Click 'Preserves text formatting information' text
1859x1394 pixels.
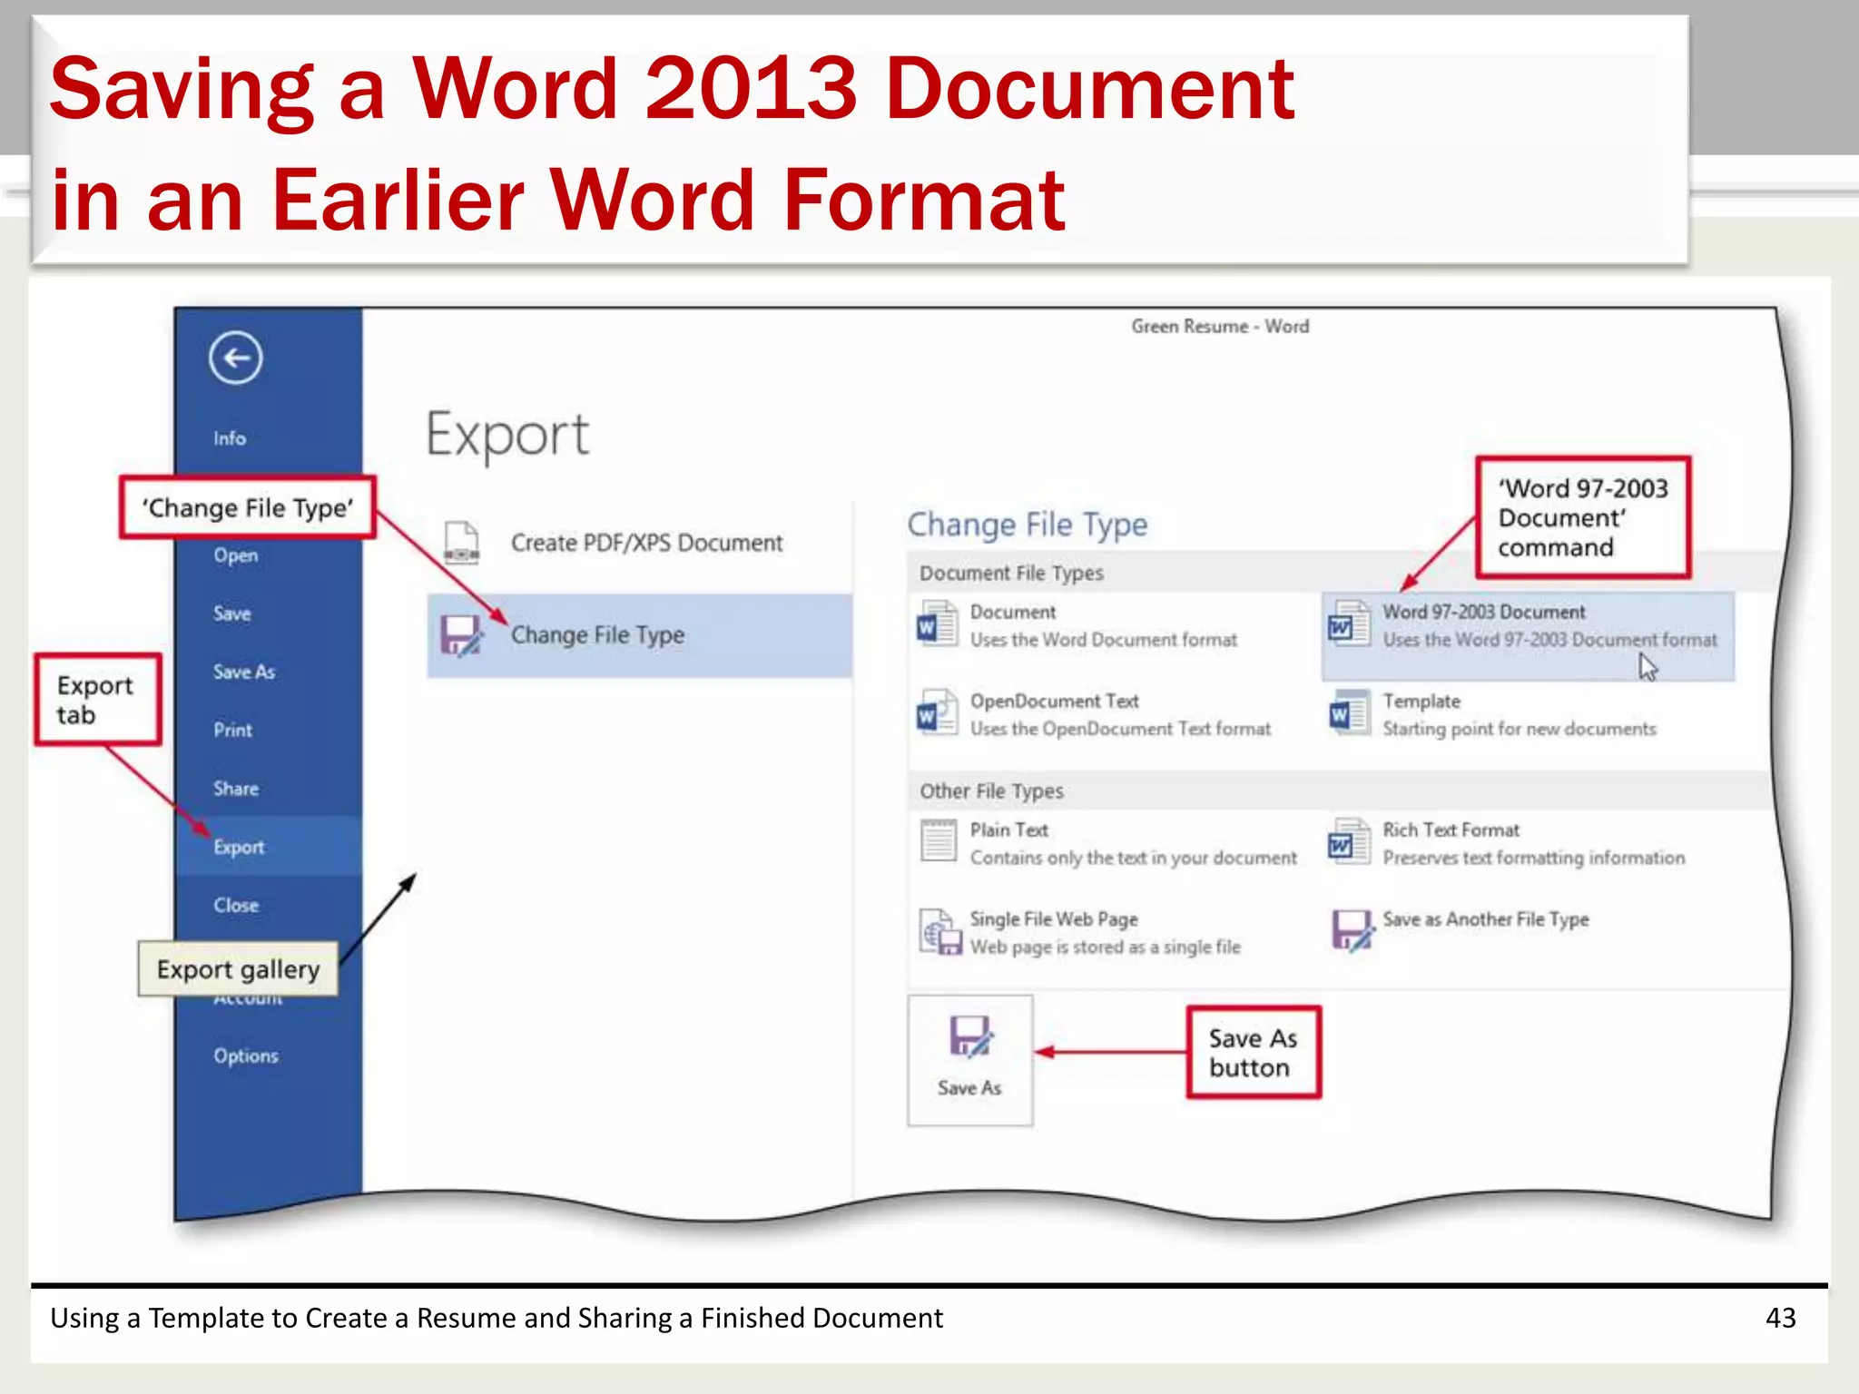point(1534,858)
